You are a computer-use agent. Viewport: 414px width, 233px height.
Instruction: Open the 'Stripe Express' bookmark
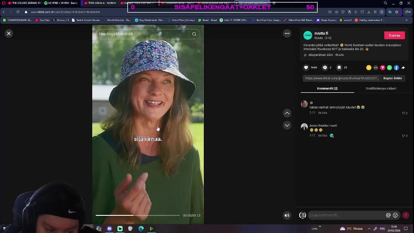326,20
